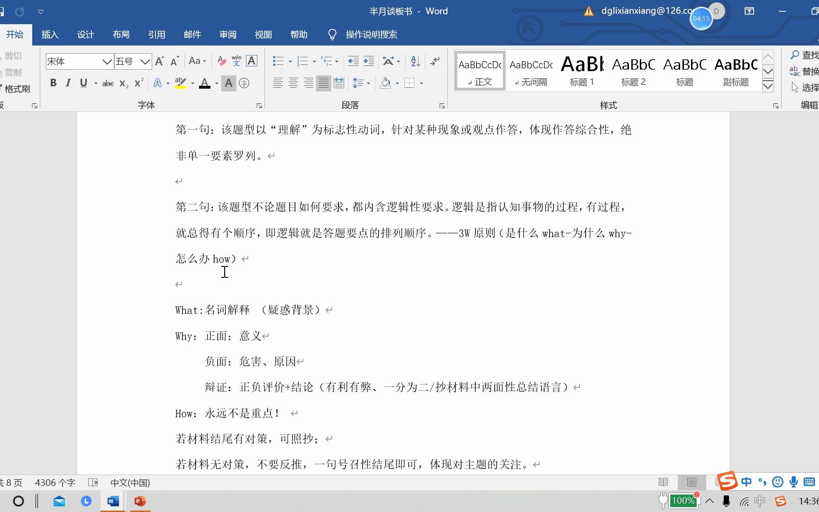
Task: Open underline style dropdown arrow
Action: tap(96, 83)
